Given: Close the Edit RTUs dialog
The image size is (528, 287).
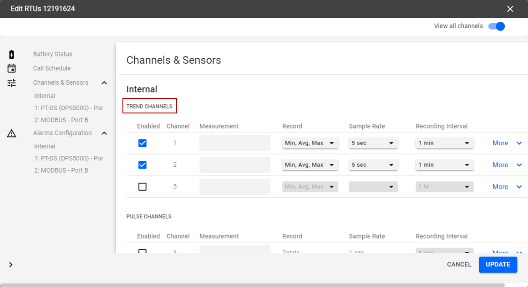Looking at the screenshot, I should (510, 9).
